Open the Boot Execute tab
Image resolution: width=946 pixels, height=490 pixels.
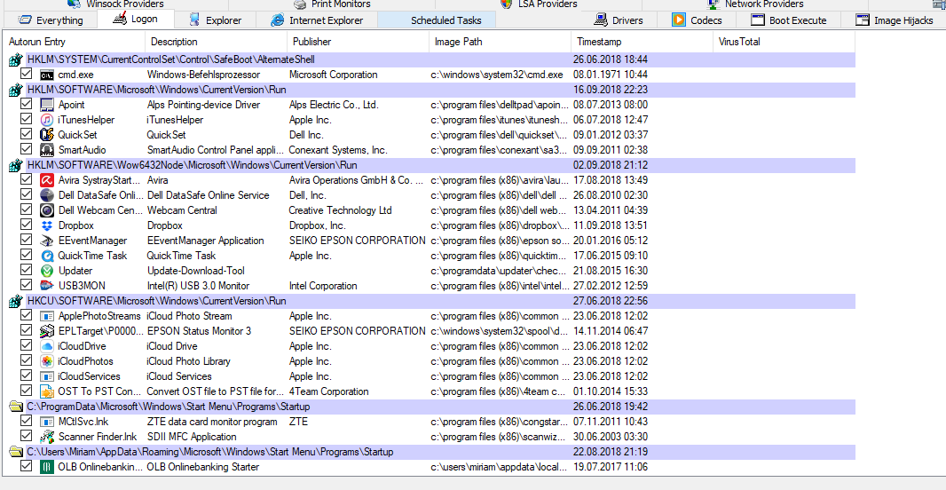[x=789, y=20]
